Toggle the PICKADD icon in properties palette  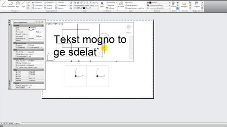37,22
